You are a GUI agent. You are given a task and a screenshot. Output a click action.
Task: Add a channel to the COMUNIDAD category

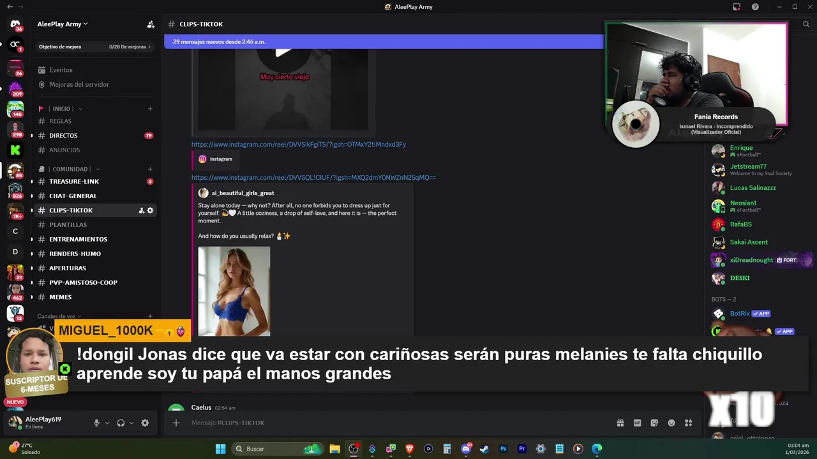(150, 170)
